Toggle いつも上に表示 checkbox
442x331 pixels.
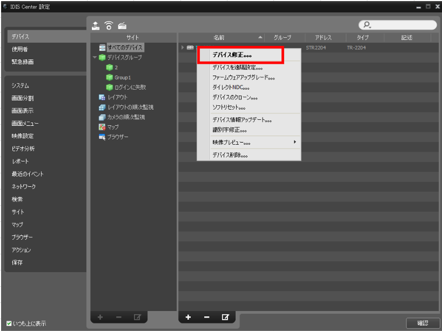pyautogui.click(x=9, y=323)
